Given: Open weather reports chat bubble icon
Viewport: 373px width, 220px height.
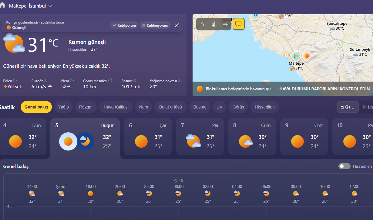Looking at the screenshot, I should click(x=238, y=24).
